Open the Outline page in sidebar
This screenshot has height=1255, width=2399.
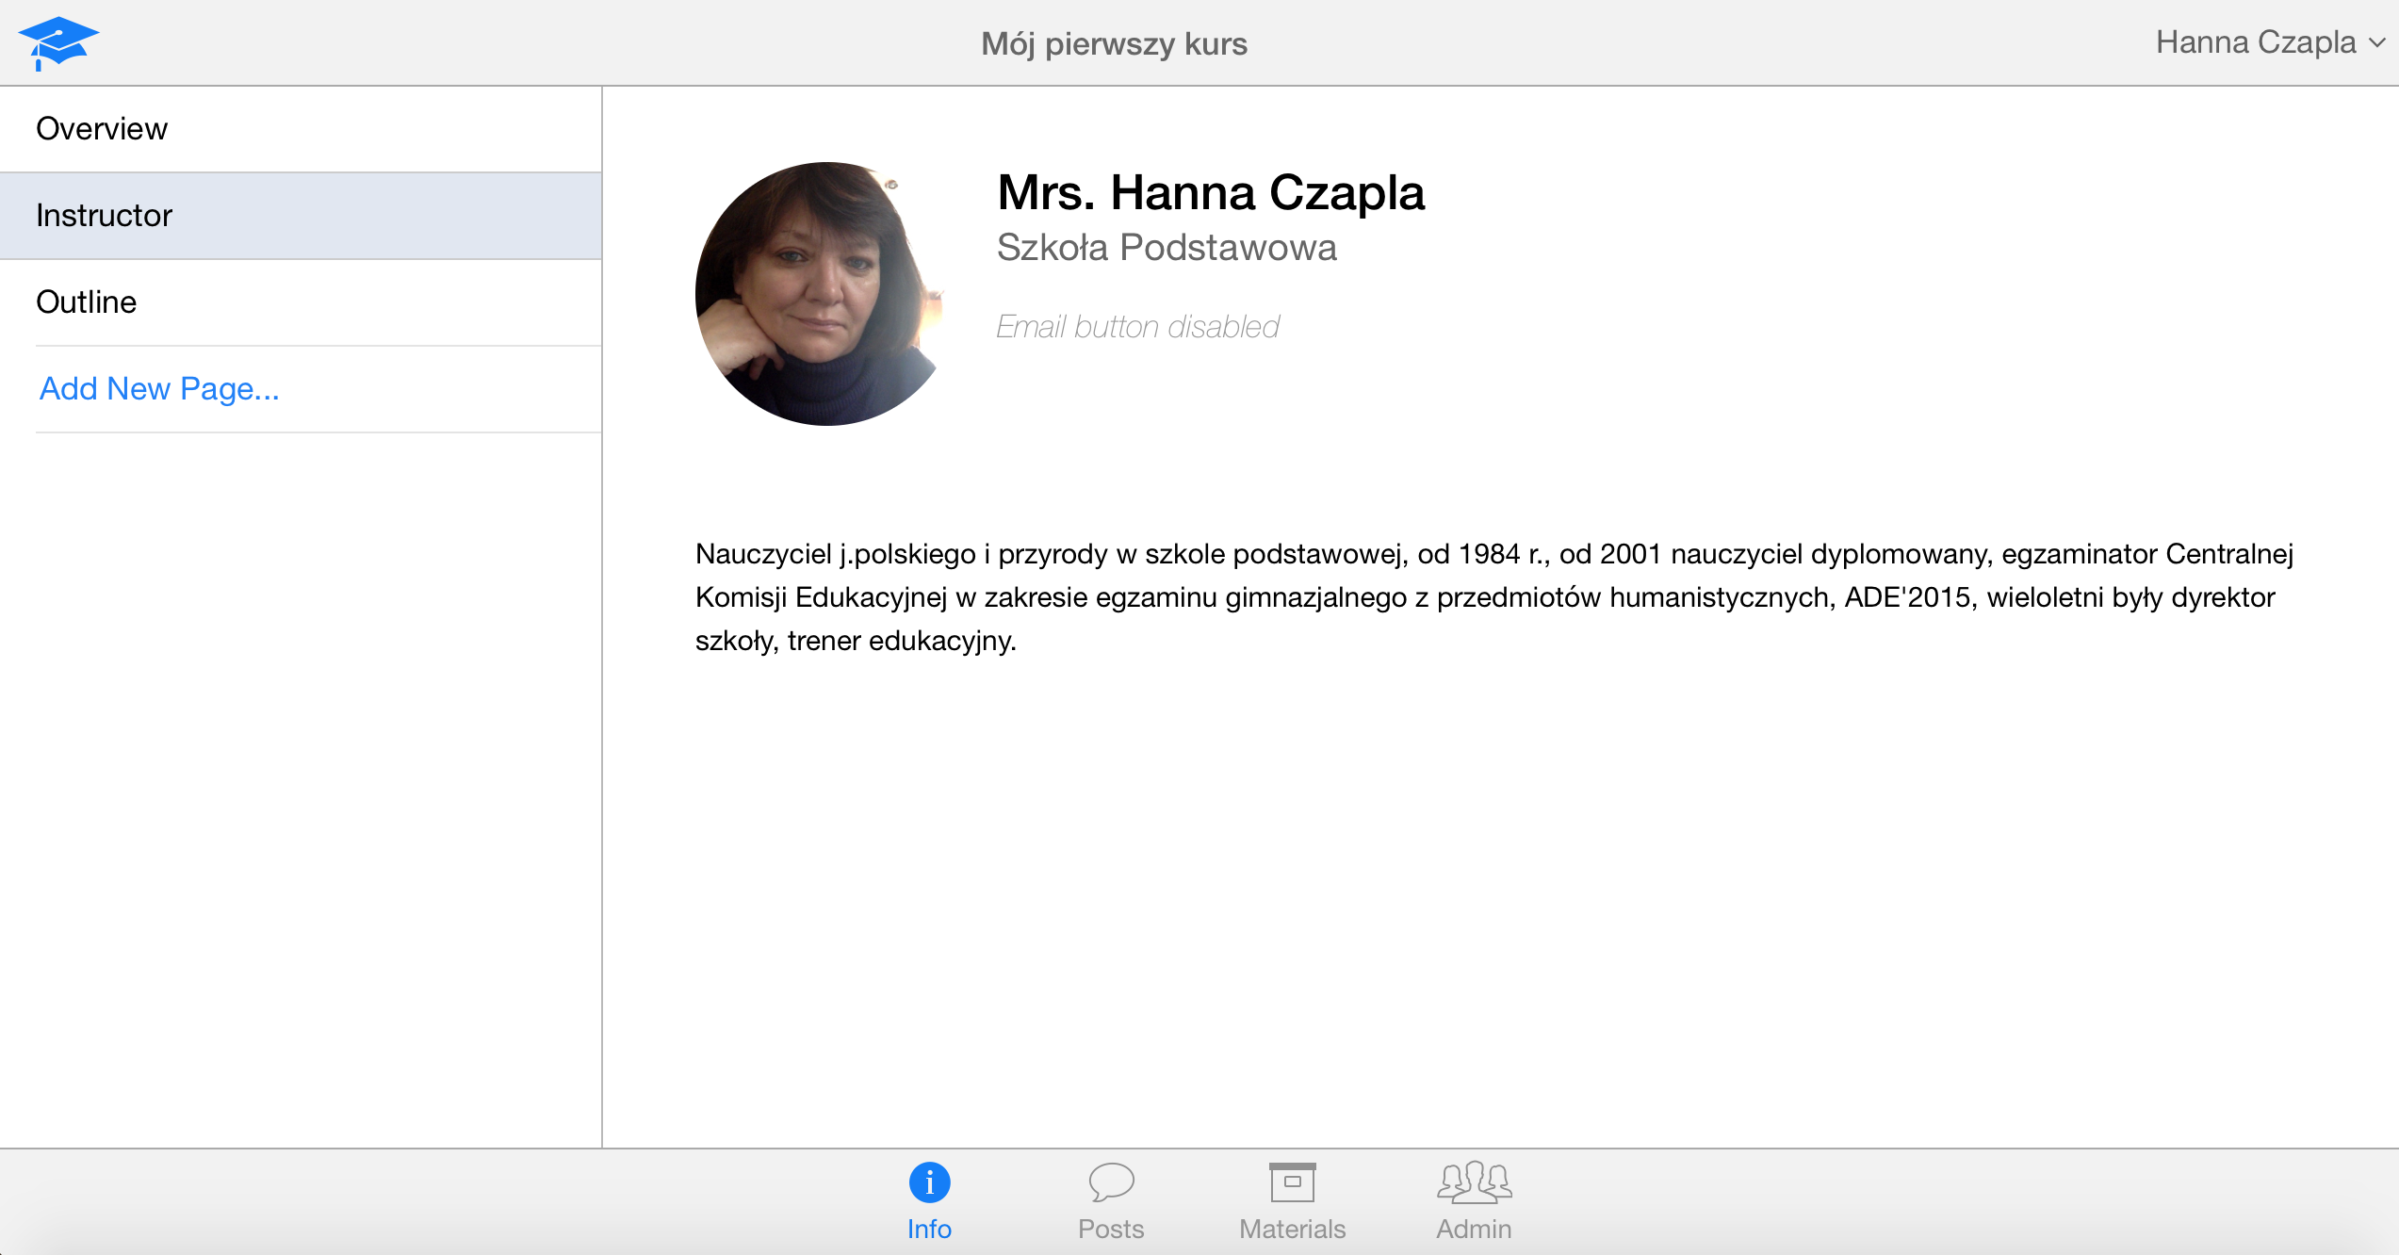(86, 302)
